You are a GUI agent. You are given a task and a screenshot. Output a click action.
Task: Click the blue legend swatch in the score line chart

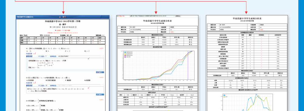click(x=125, y=52)
